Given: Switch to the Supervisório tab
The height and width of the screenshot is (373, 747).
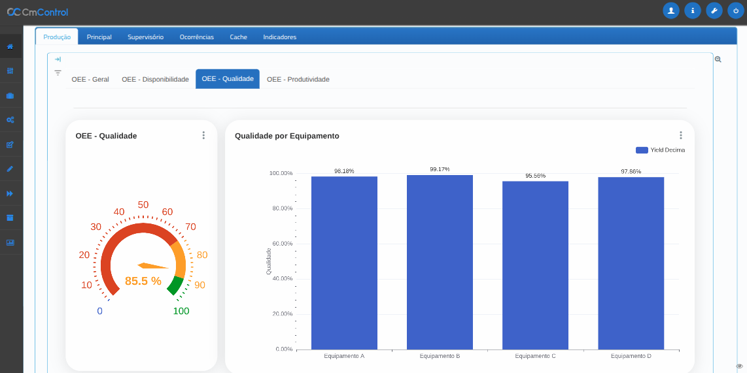Looking at the screenshot, I should coord(145,37).
